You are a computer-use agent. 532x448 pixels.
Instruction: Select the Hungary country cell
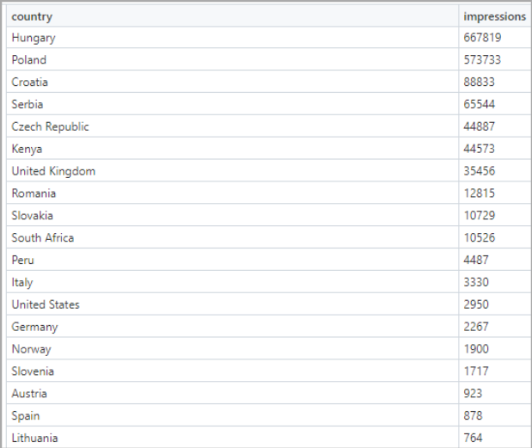click(x=34, y=38)
